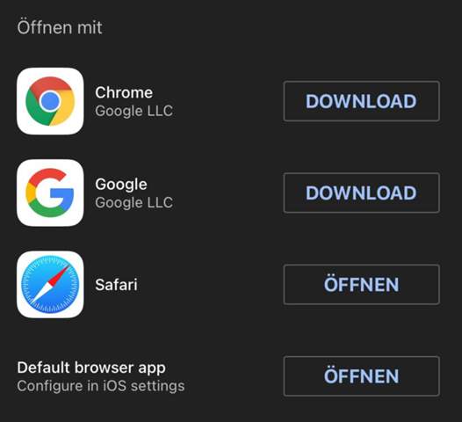Download the Google app via DOWNLOAD button
The height and width of the screenshot is (422, 462).
pyautogui.click(x=362, y=193)
